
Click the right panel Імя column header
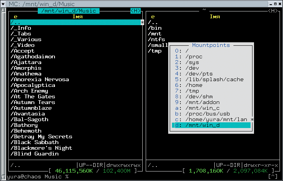point(215,17)
